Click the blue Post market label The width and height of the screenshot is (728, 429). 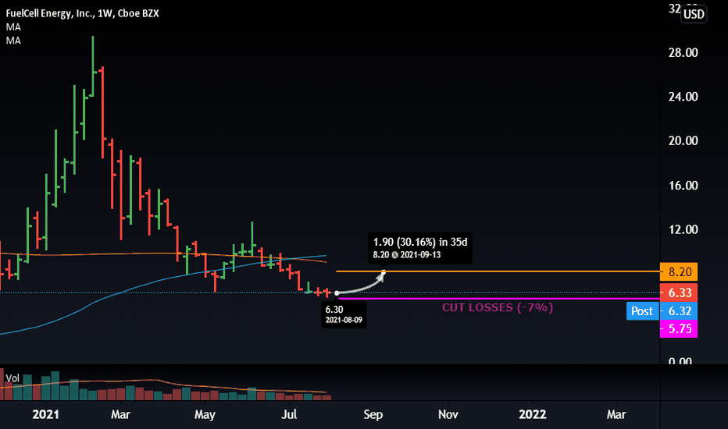[x=643, y=310]
